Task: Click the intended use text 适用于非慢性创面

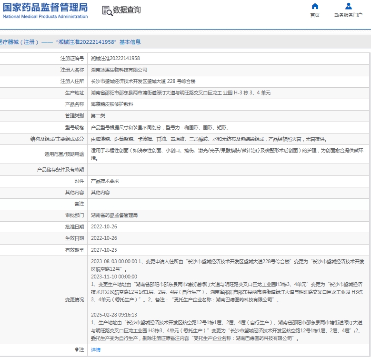Action: click(x=227, y=154)
